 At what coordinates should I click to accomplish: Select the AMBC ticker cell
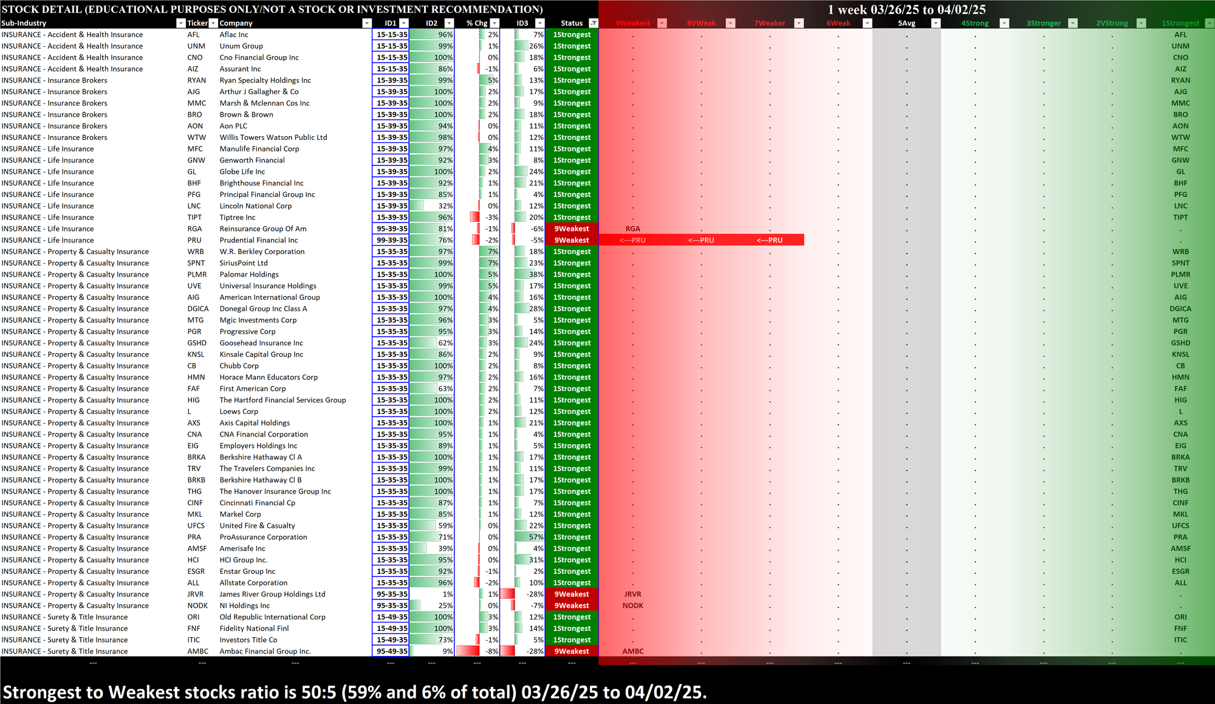click(197, 651)
